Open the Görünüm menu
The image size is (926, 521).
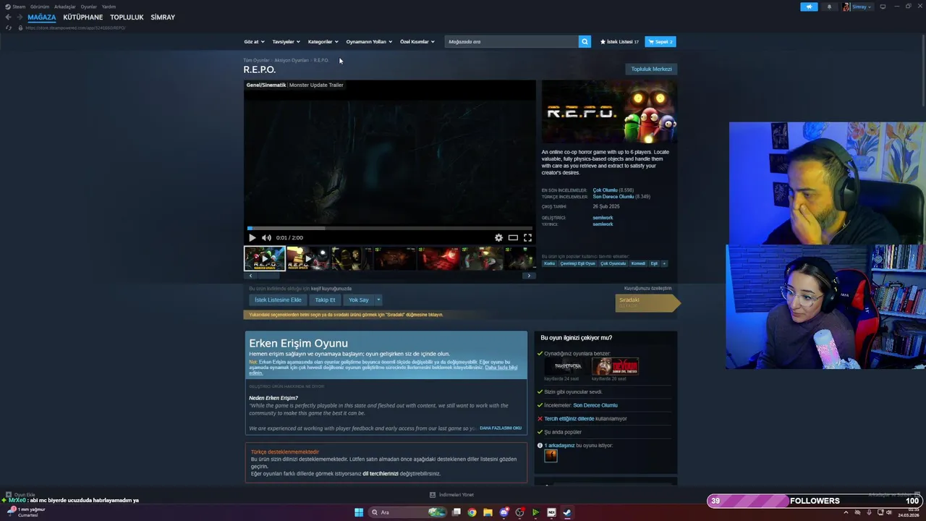click(40, 7)
